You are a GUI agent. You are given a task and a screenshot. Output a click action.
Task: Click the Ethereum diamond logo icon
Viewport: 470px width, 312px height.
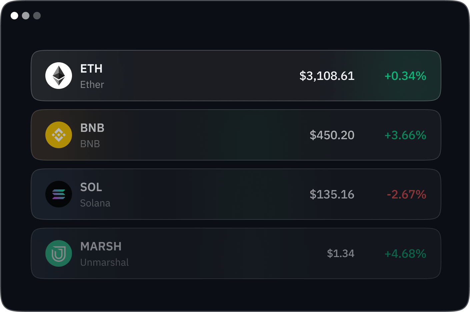tap(59, 76)
